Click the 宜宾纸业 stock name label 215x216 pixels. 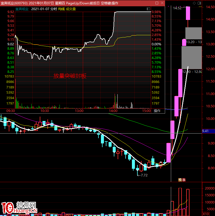pos(22,9)
